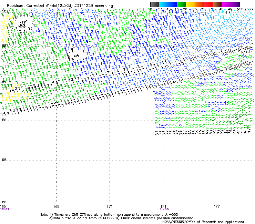The width and height of the screenshot is (255, 224).
Task: Click the yellow segment of the speed legend
Action: [190, 4]
